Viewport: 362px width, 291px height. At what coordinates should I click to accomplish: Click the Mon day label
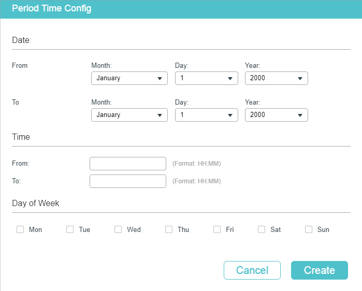(35, 229)
